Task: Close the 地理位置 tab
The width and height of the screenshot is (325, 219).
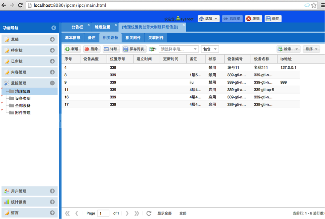Action: point(116,25)
